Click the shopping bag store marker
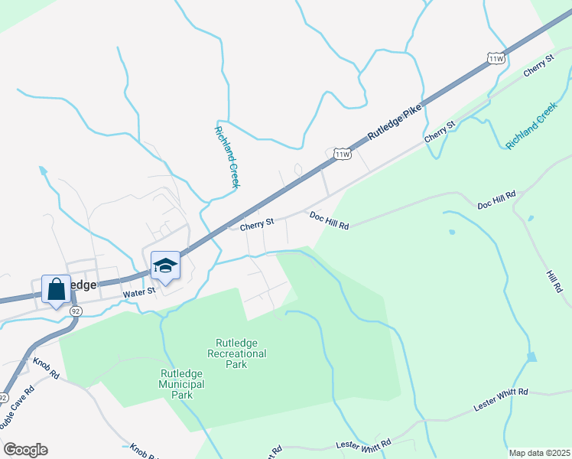 pos(56,291)
